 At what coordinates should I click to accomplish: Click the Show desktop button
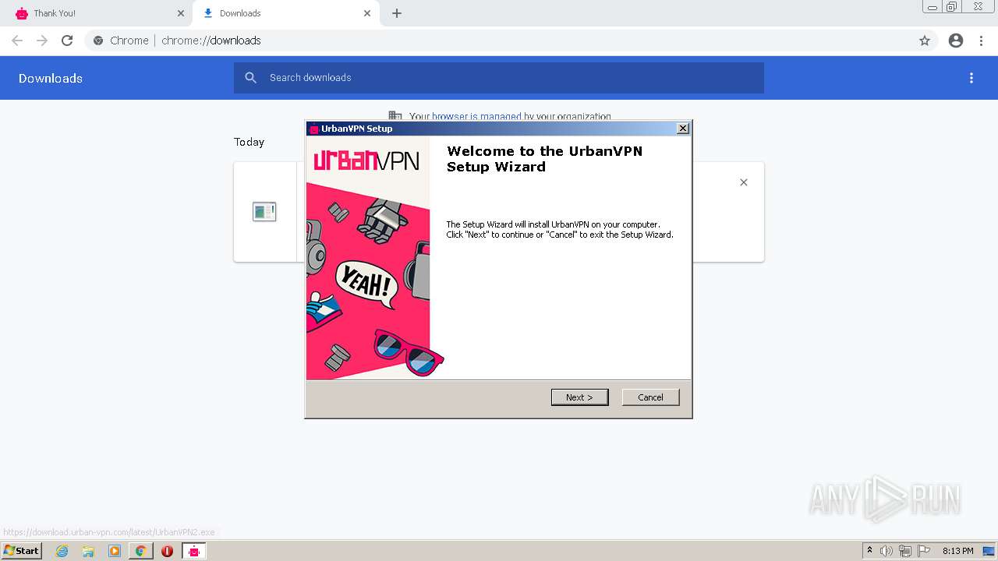point(989,551)
